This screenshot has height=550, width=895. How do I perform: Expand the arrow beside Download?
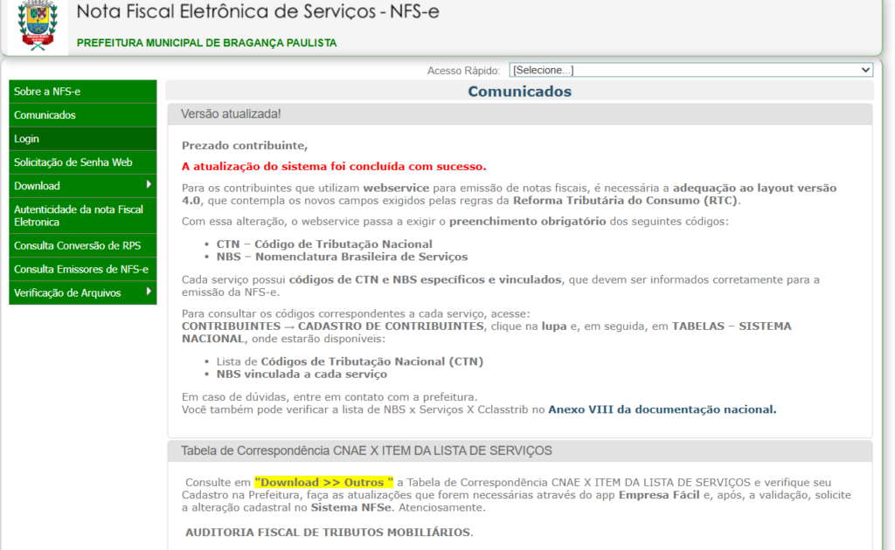click(149, 185)
